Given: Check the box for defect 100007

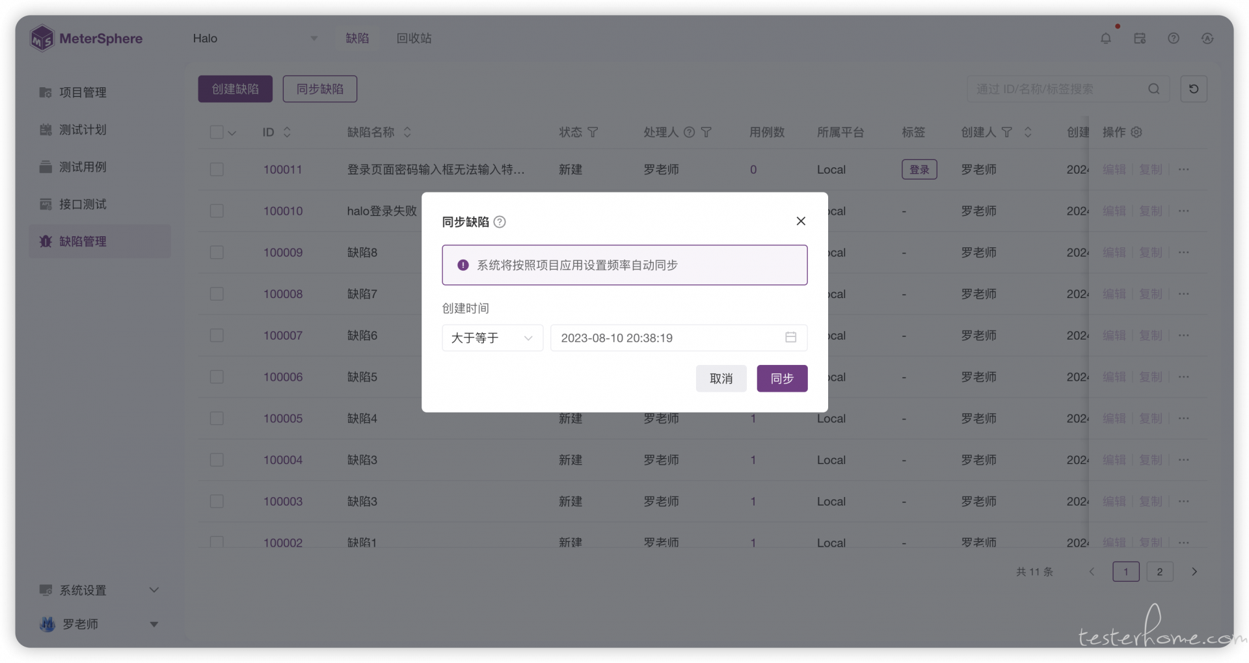Looking at the screenshot, I should point(217,335).
